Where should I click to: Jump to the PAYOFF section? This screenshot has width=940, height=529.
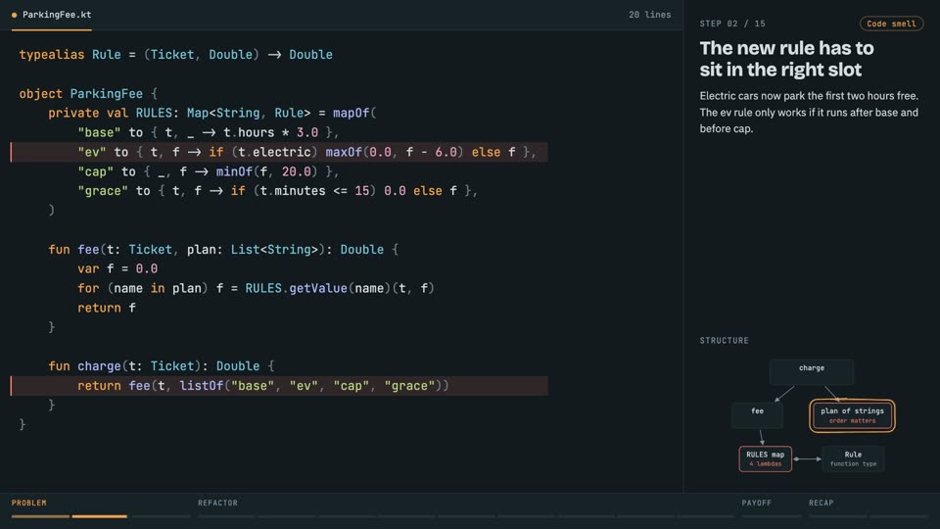point(757,503)
